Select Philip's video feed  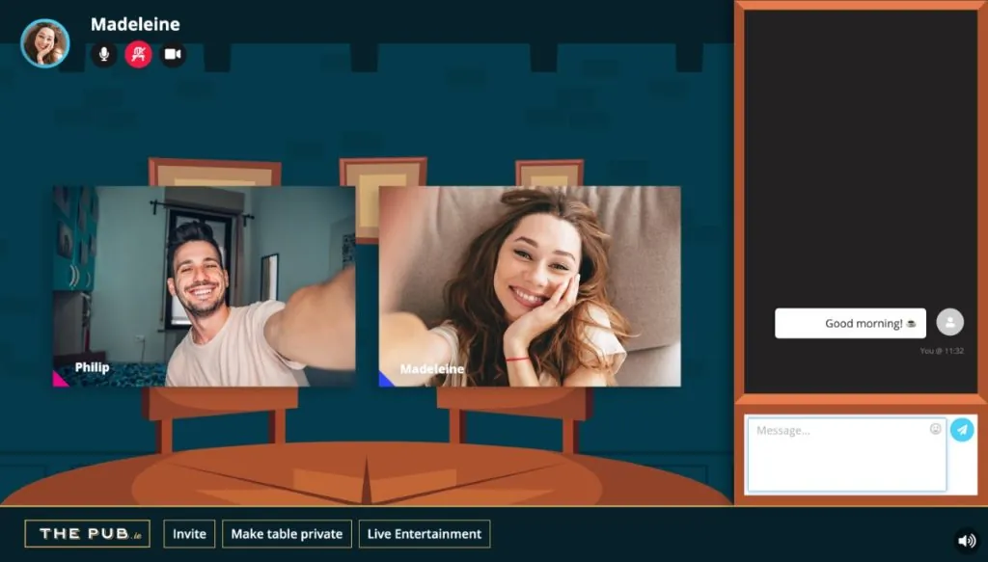(205, 286)
